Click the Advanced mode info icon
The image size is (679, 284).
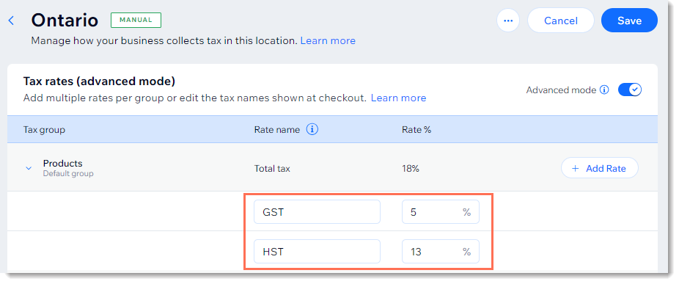click(604, 90)
